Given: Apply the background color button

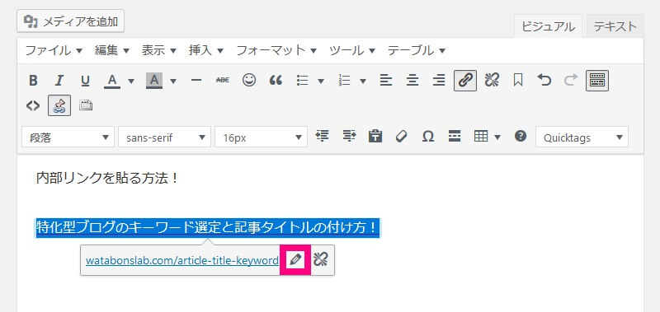Looking at the screenshot, I should (x=154, y=80).
